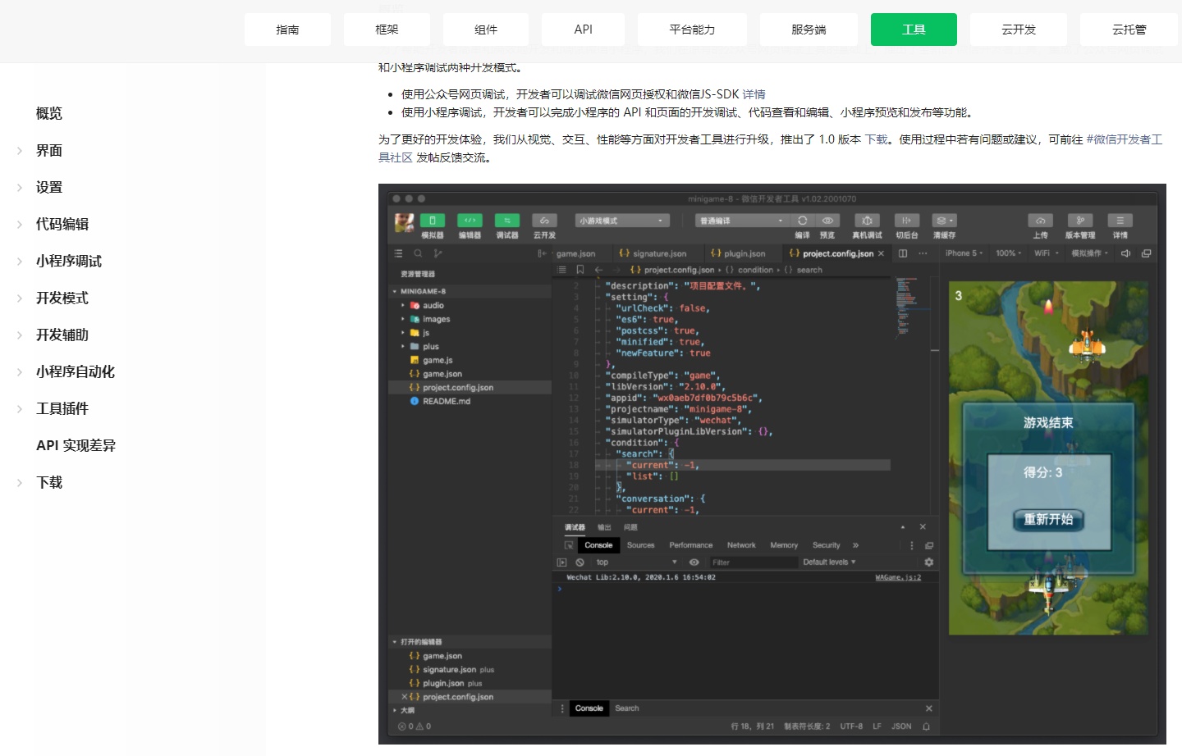Select the API tab in top navigation
Viewport: 1182px width, 756px height.
coord(584,30)
